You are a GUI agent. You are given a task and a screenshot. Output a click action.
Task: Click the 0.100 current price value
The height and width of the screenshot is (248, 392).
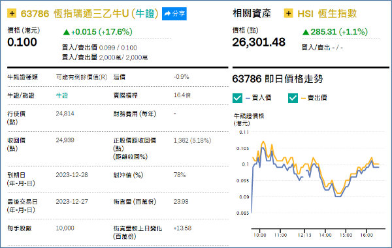(x=22, y=42)
